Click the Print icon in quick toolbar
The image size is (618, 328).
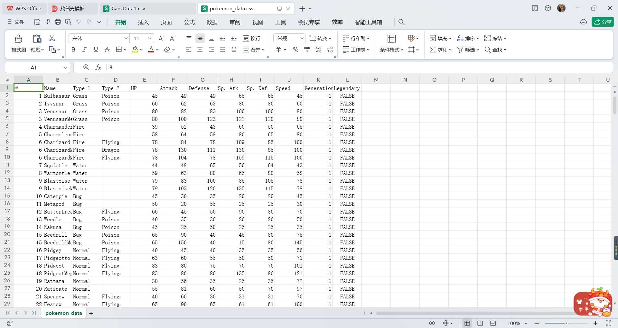tap(58, 22)
